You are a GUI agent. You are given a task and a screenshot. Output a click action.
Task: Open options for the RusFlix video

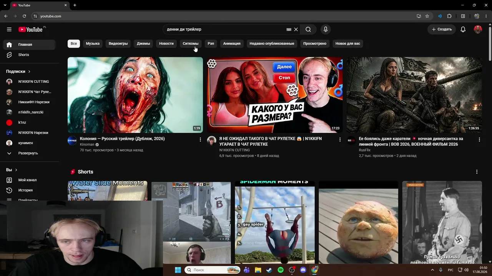point(479,140)
